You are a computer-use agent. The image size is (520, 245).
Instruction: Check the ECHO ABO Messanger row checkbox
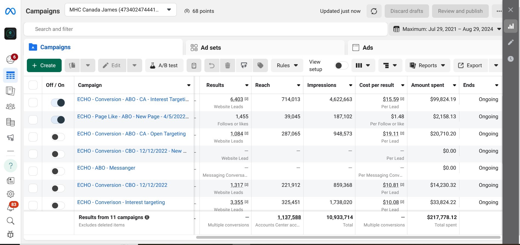(33, 171)
